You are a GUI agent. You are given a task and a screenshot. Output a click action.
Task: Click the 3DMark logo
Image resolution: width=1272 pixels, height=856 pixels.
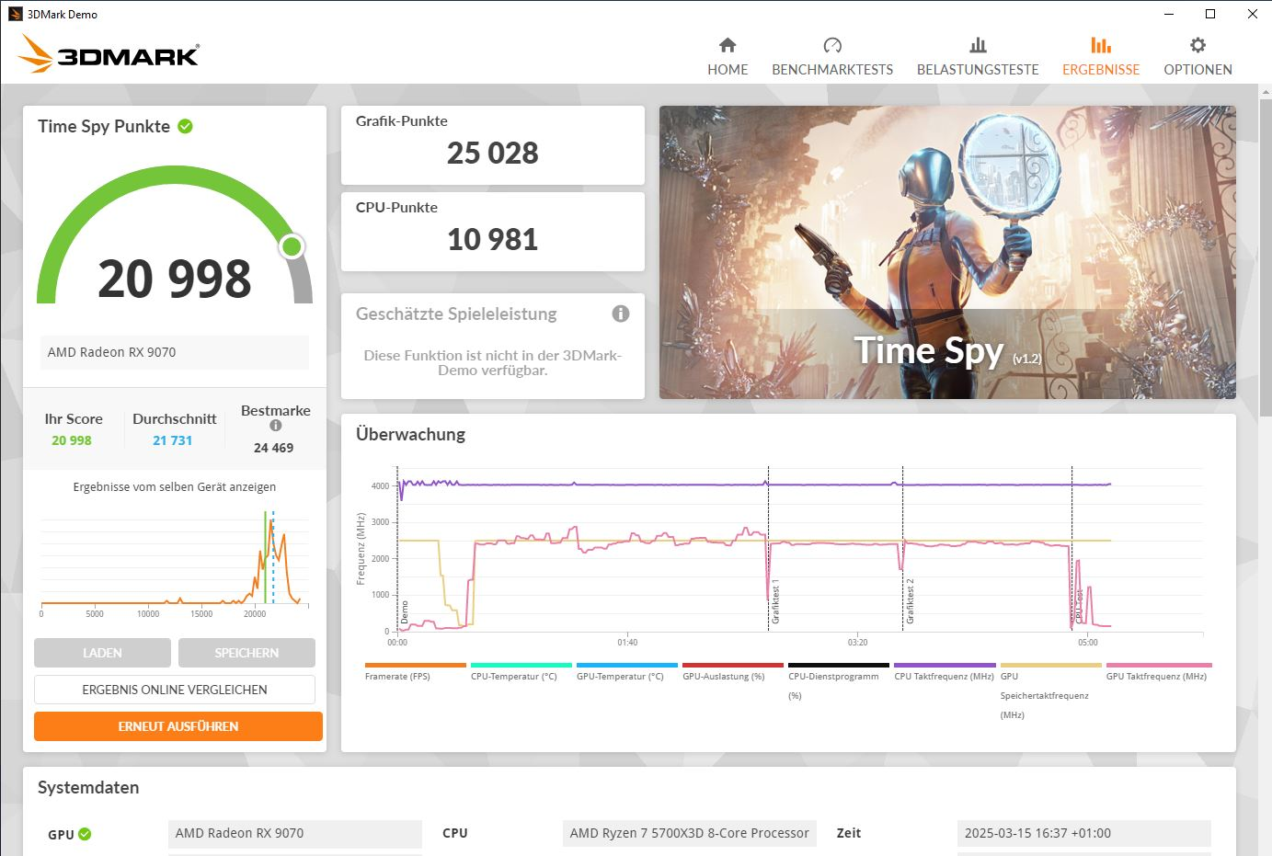[109, 54]
